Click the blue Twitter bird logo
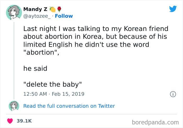Screen dimensions: 183x128 pos(173,9)
